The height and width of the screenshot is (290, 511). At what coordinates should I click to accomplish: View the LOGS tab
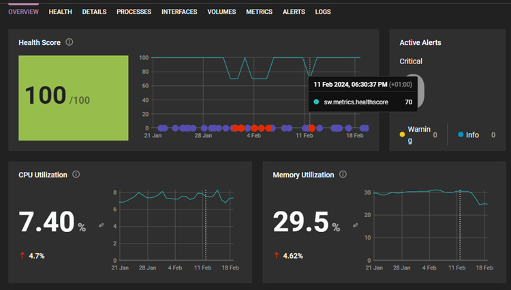coord(323,12)
